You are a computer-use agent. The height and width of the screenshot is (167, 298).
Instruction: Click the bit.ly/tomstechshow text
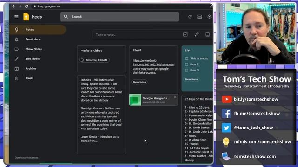point(256,99)
